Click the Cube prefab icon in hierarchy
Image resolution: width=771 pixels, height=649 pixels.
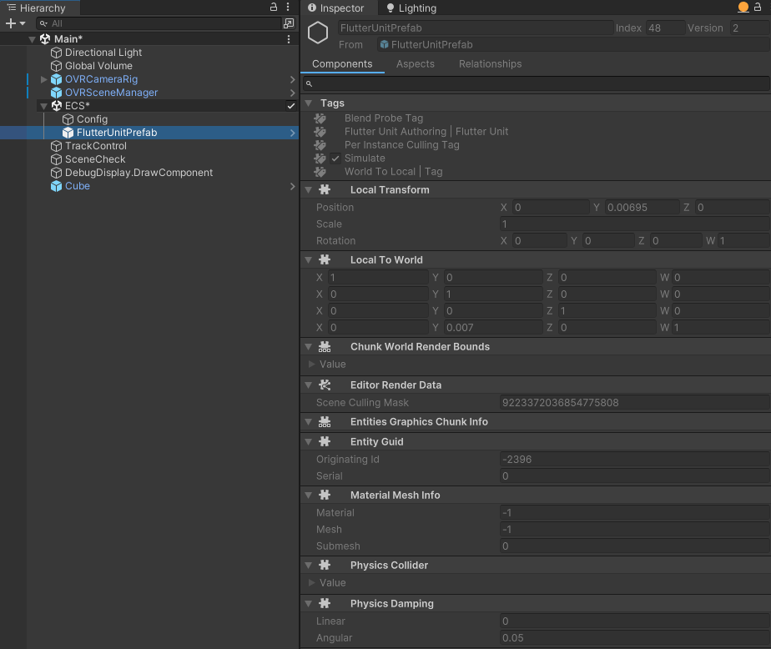(x=56, y=186)
